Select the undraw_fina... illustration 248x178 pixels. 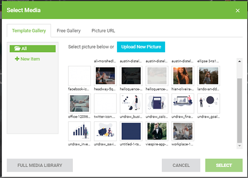[183, 103]
